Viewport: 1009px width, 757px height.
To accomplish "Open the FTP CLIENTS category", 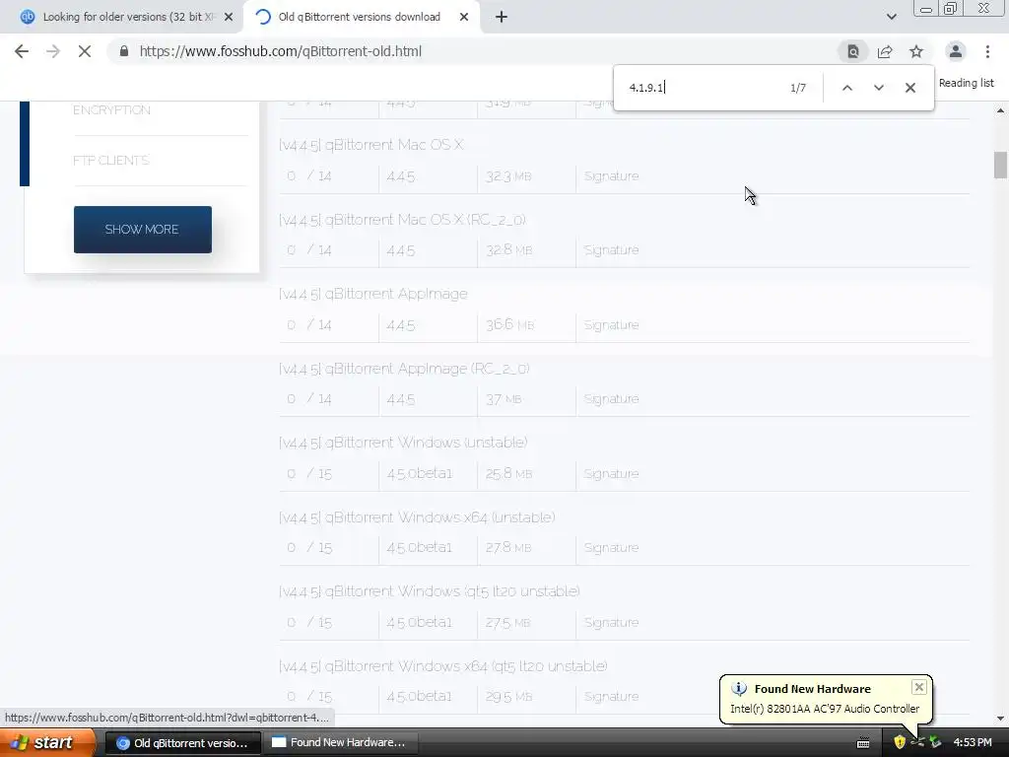I will (x=110, y=161).
